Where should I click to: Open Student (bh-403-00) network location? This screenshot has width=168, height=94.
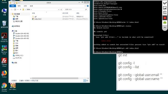(x=22, y=38)
